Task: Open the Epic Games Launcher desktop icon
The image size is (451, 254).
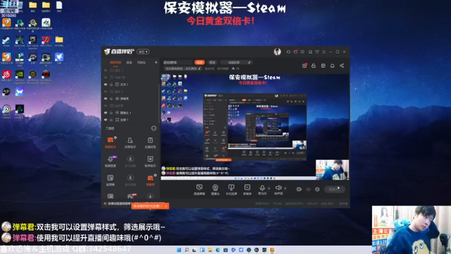Action: point(33,42)
